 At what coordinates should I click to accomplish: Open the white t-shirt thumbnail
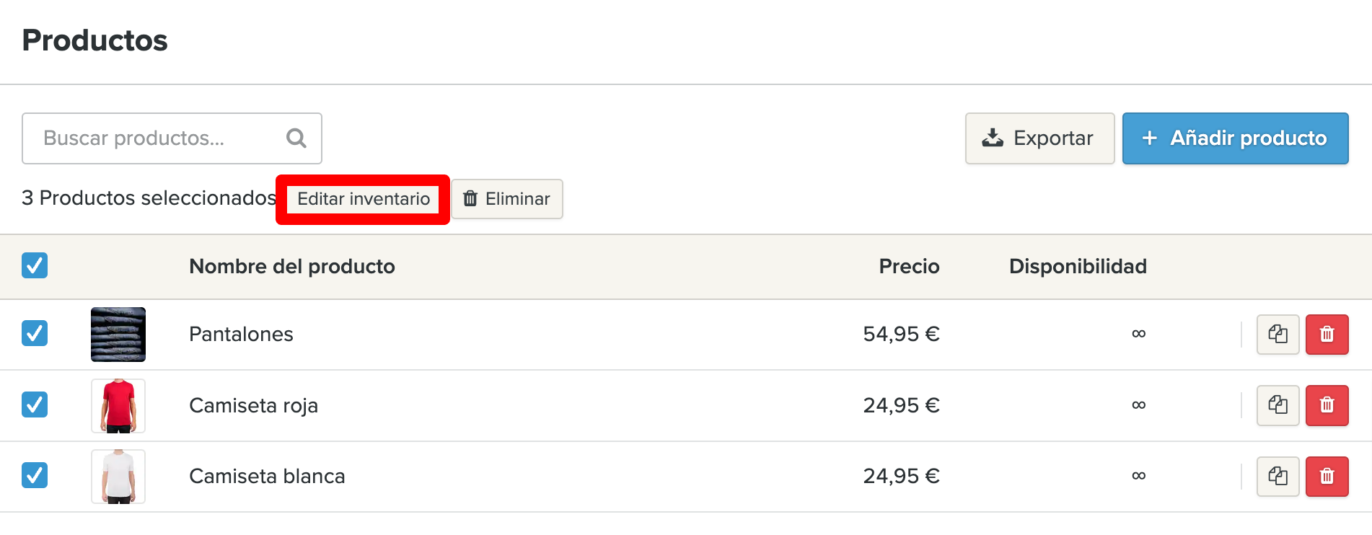[x=118, y=476]
